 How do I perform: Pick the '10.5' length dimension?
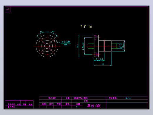[x=101, y=59]
